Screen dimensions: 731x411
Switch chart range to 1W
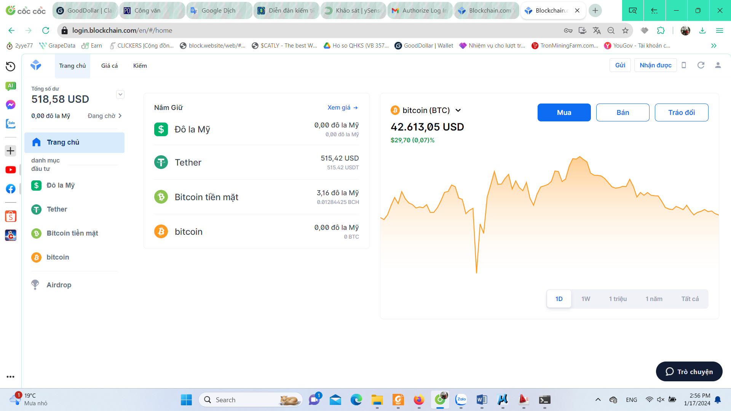click(586, 299)
